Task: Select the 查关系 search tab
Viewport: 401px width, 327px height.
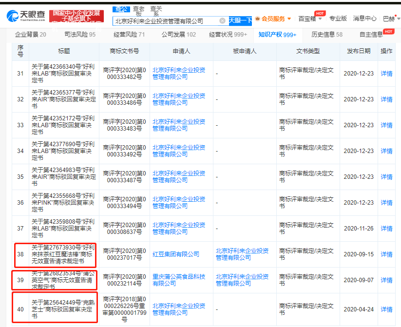Action: [156, 11]
